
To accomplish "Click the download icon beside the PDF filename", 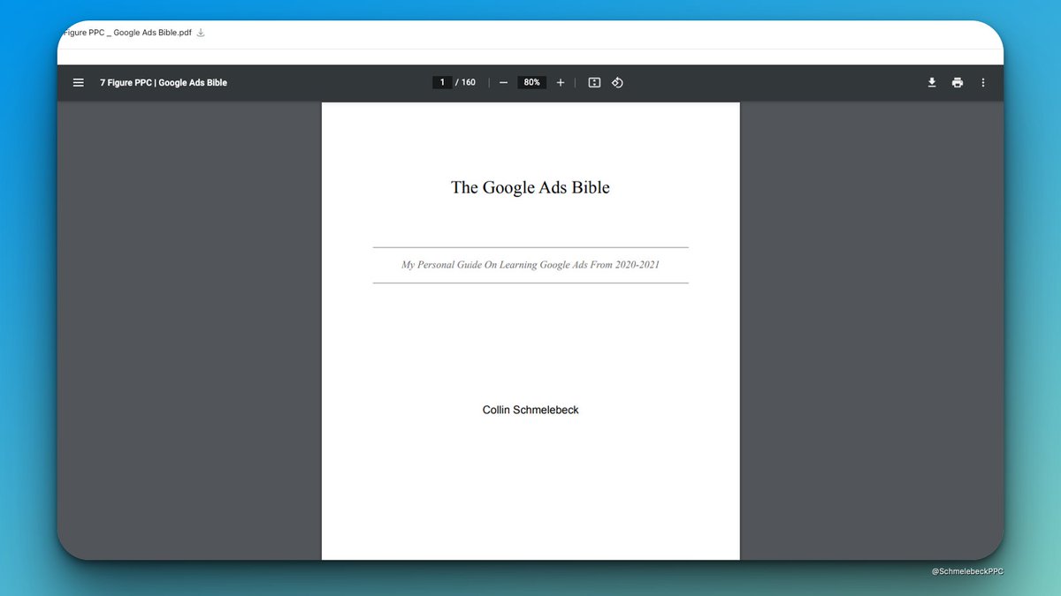I will tap(201, 33).
